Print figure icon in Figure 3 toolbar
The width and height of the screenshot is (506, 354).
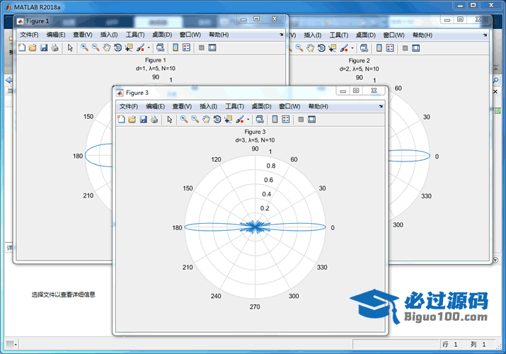point(154,120)
